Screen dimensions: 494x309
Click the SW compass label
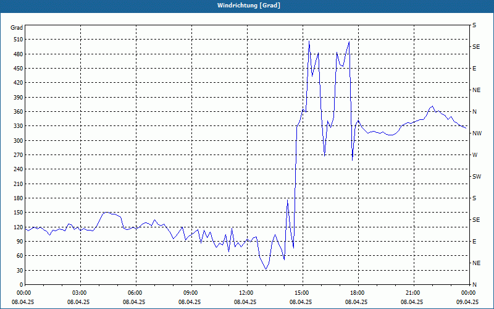pos(477,177)
